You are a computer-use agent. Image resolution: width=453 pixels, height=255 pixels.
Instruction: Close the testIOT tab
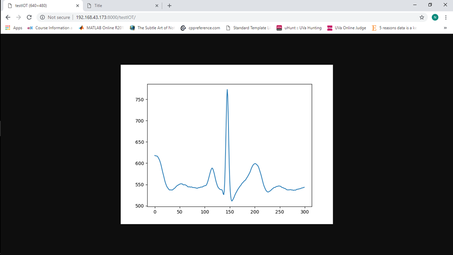pos(78,6)
